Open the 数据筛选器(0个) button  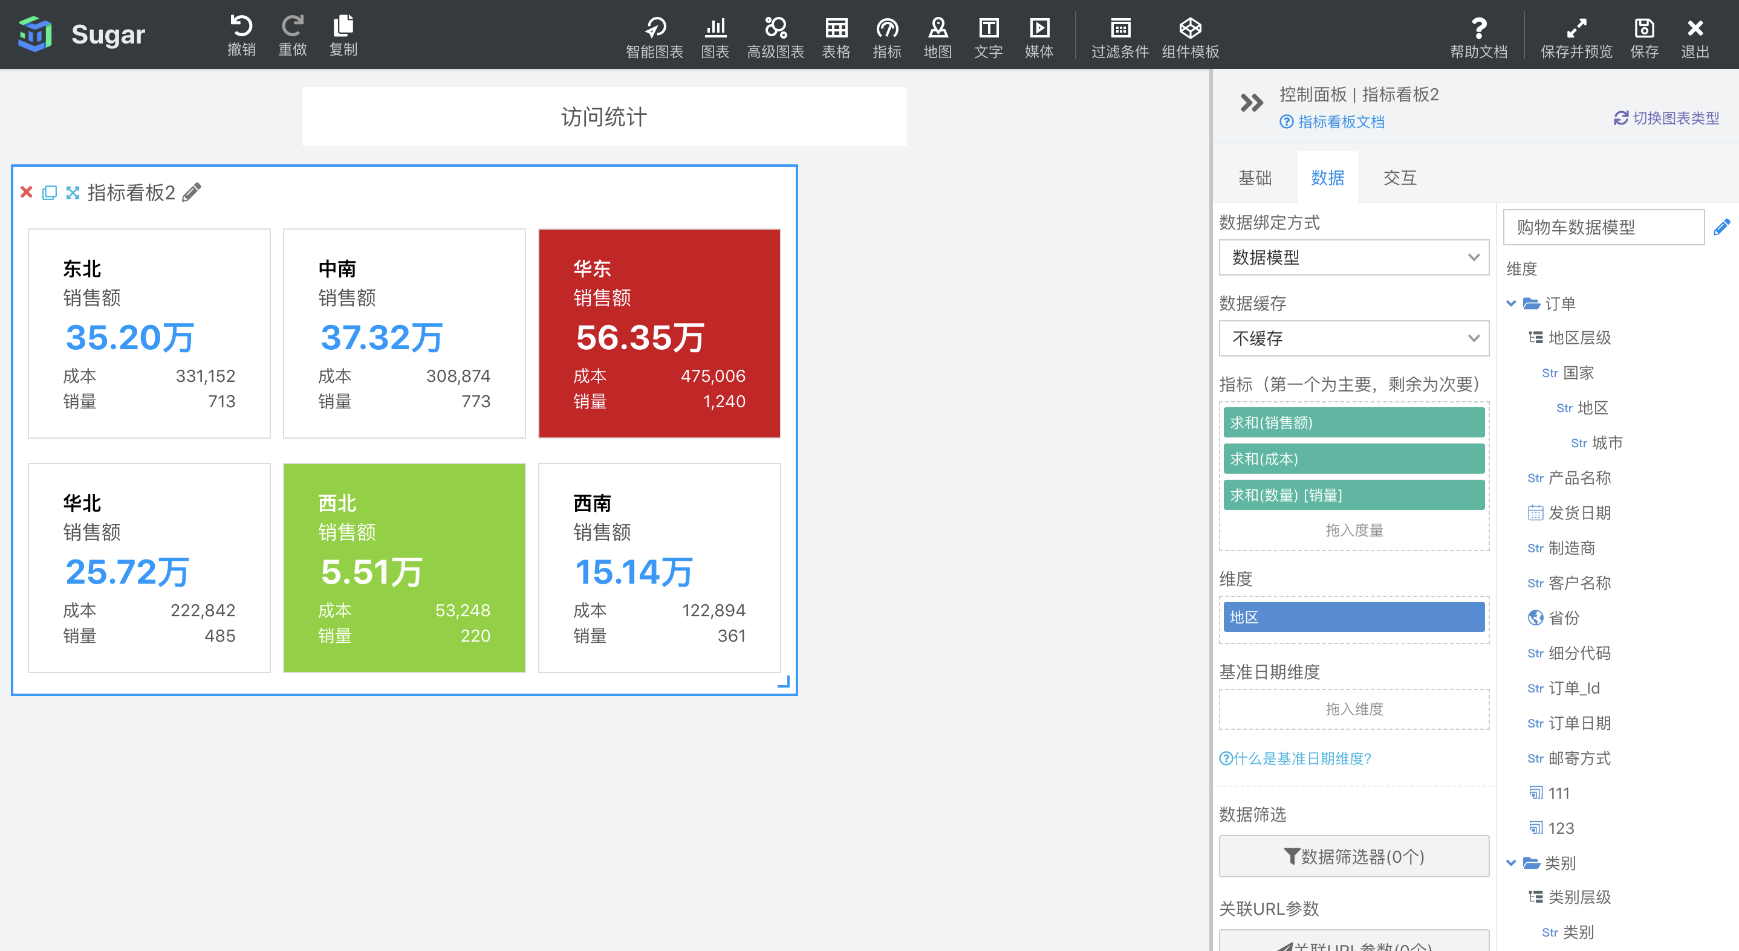click(1354, 856)
